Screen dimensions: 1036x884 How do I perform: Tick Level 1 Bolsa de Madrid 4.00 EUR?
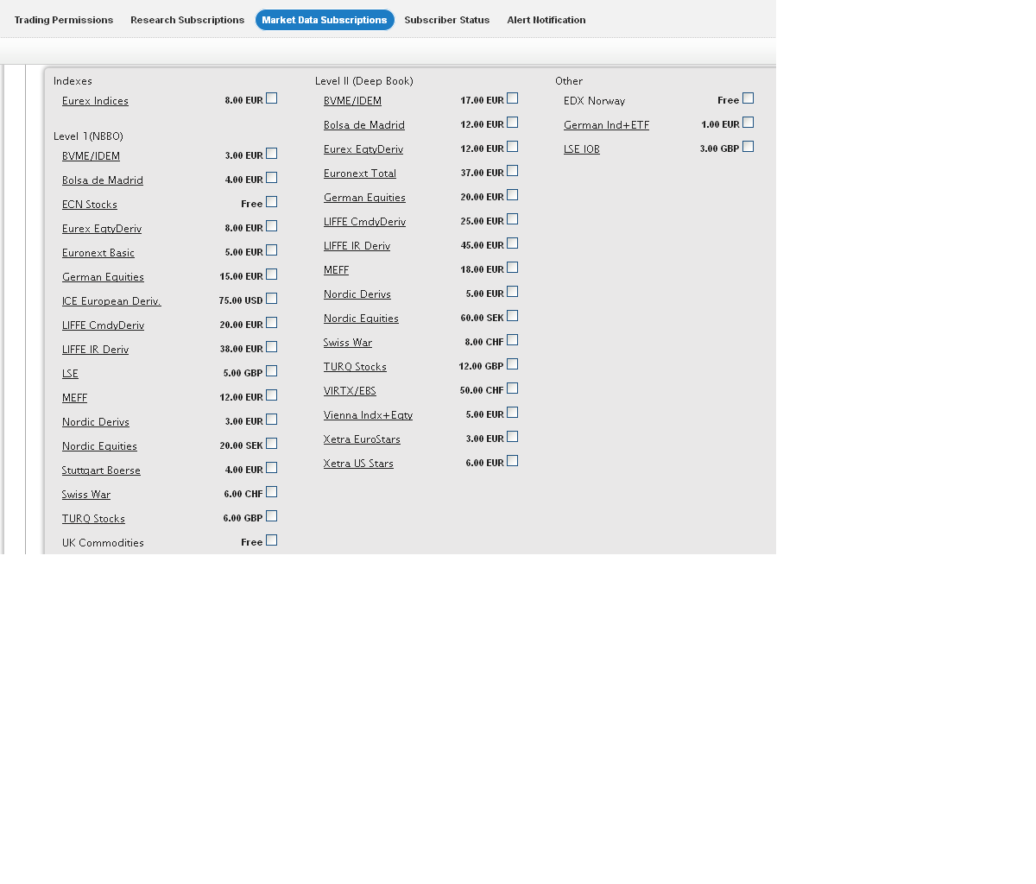[272, 178]
